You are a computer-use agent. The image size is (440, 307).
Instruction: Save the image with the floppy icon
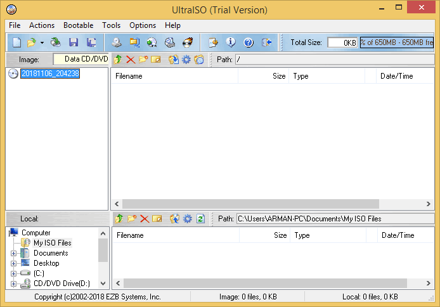tap(74, 42)
